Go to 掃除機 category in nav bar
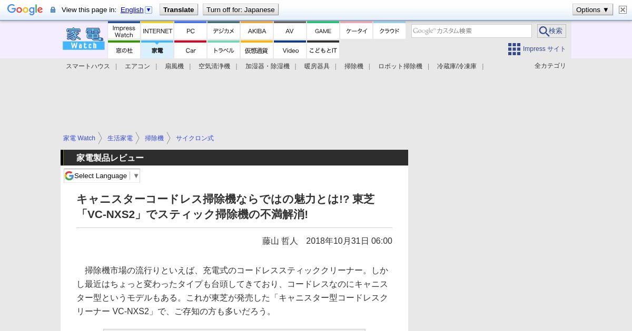632x331 pixels. (x=354, y=66)
